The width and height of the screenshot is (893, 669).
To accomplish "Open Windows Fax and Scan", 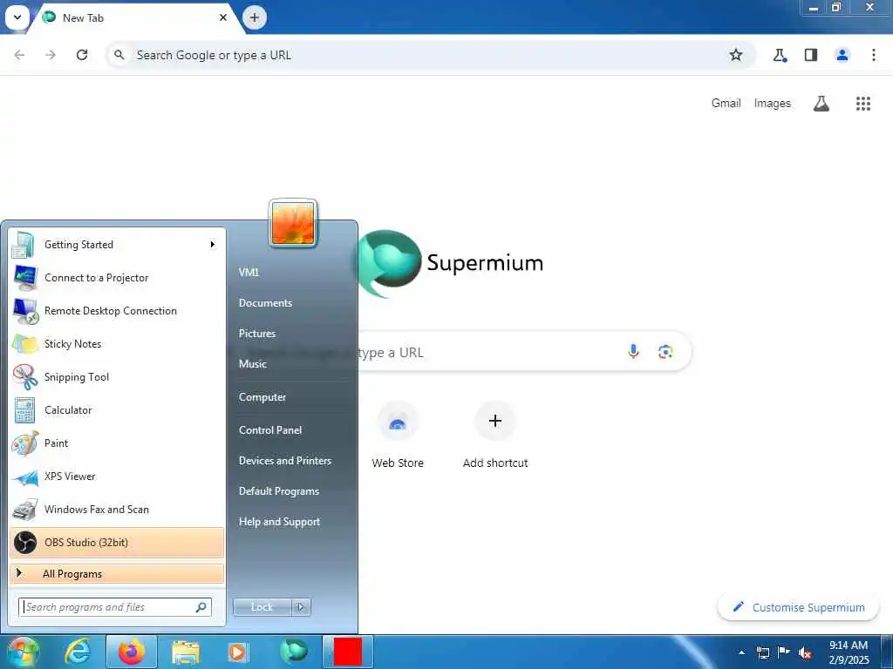I will click(x=117, y=509).
